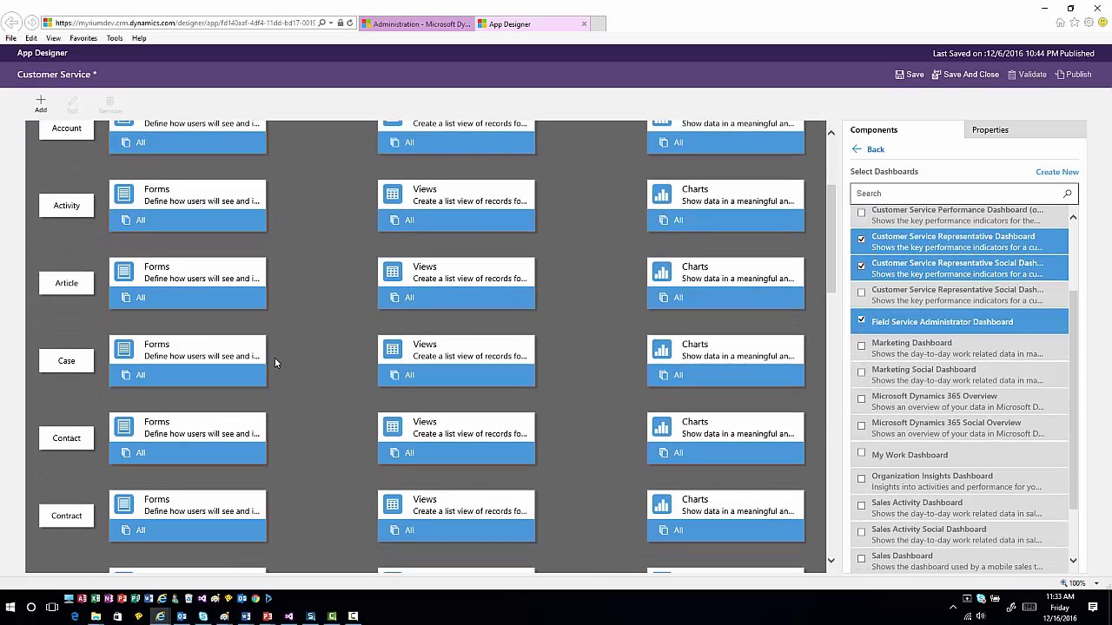Check Sales Activity Dashboard checkbox
This screenshot has height=625, width=1112.
(x=861, y=505)
